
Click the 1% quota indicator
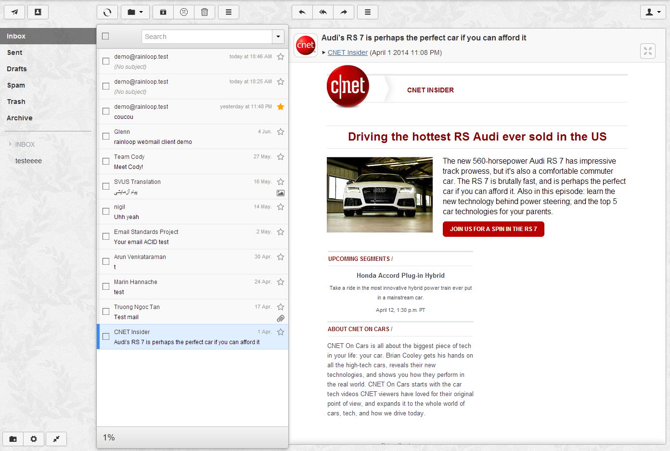coord(109,438)
